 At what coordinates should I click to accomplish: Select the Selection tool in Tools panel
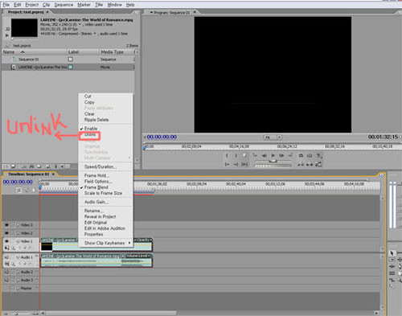coord(392,253)
